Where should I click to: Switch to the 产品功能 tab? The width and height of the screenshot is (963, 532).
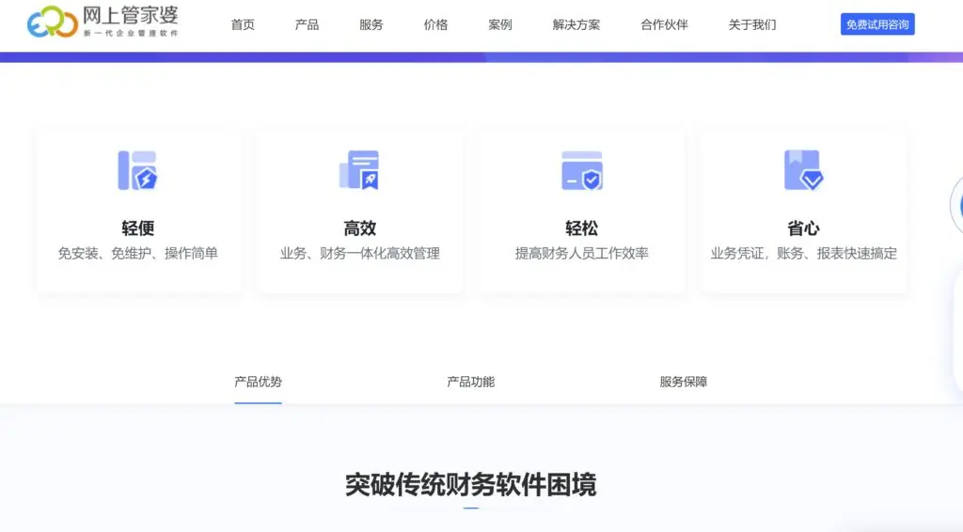coord(470,382)
